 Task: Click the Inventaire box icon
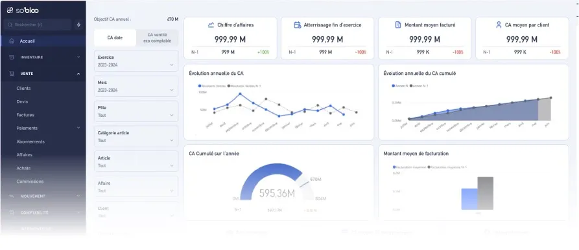12,57
